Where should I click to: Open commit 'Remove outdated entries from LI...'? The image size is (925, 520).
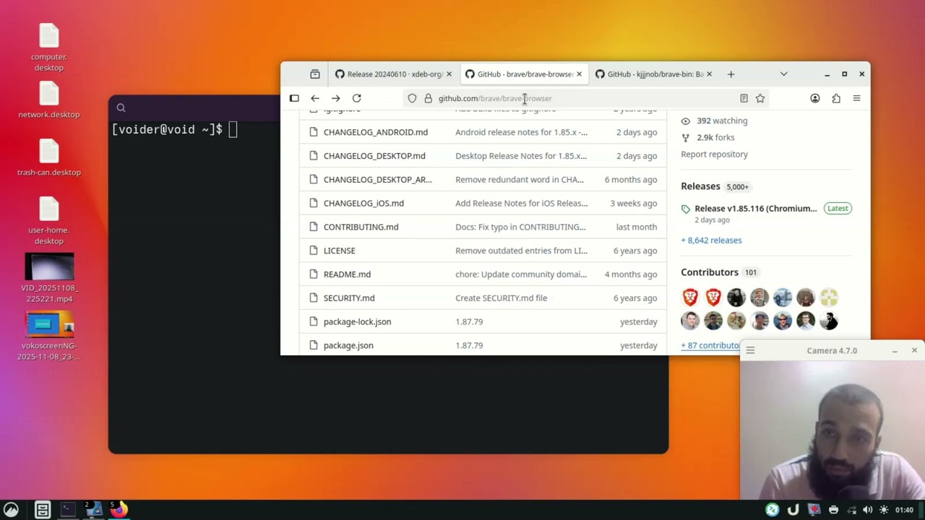pos(521,251)
